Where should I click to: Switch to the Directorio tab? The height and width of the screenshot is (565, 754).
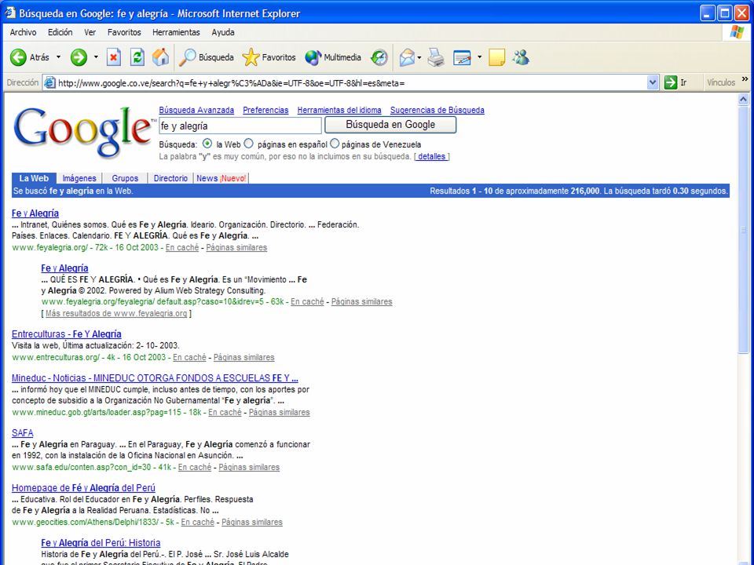point(170,178)
